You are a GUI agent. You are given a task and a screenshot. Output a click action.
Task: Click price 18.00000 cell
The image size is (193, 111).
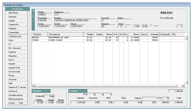pos(134,37)
